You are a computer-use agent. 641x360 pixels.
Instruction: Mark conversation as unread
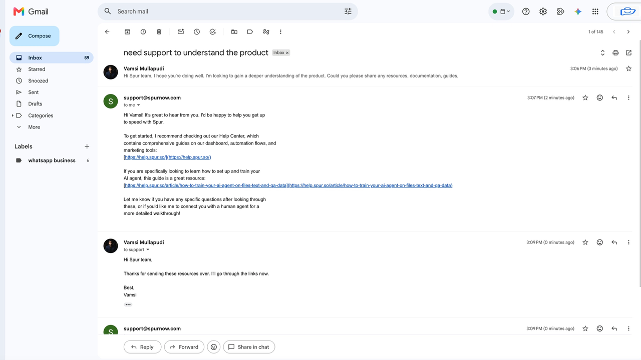[181, 31]
